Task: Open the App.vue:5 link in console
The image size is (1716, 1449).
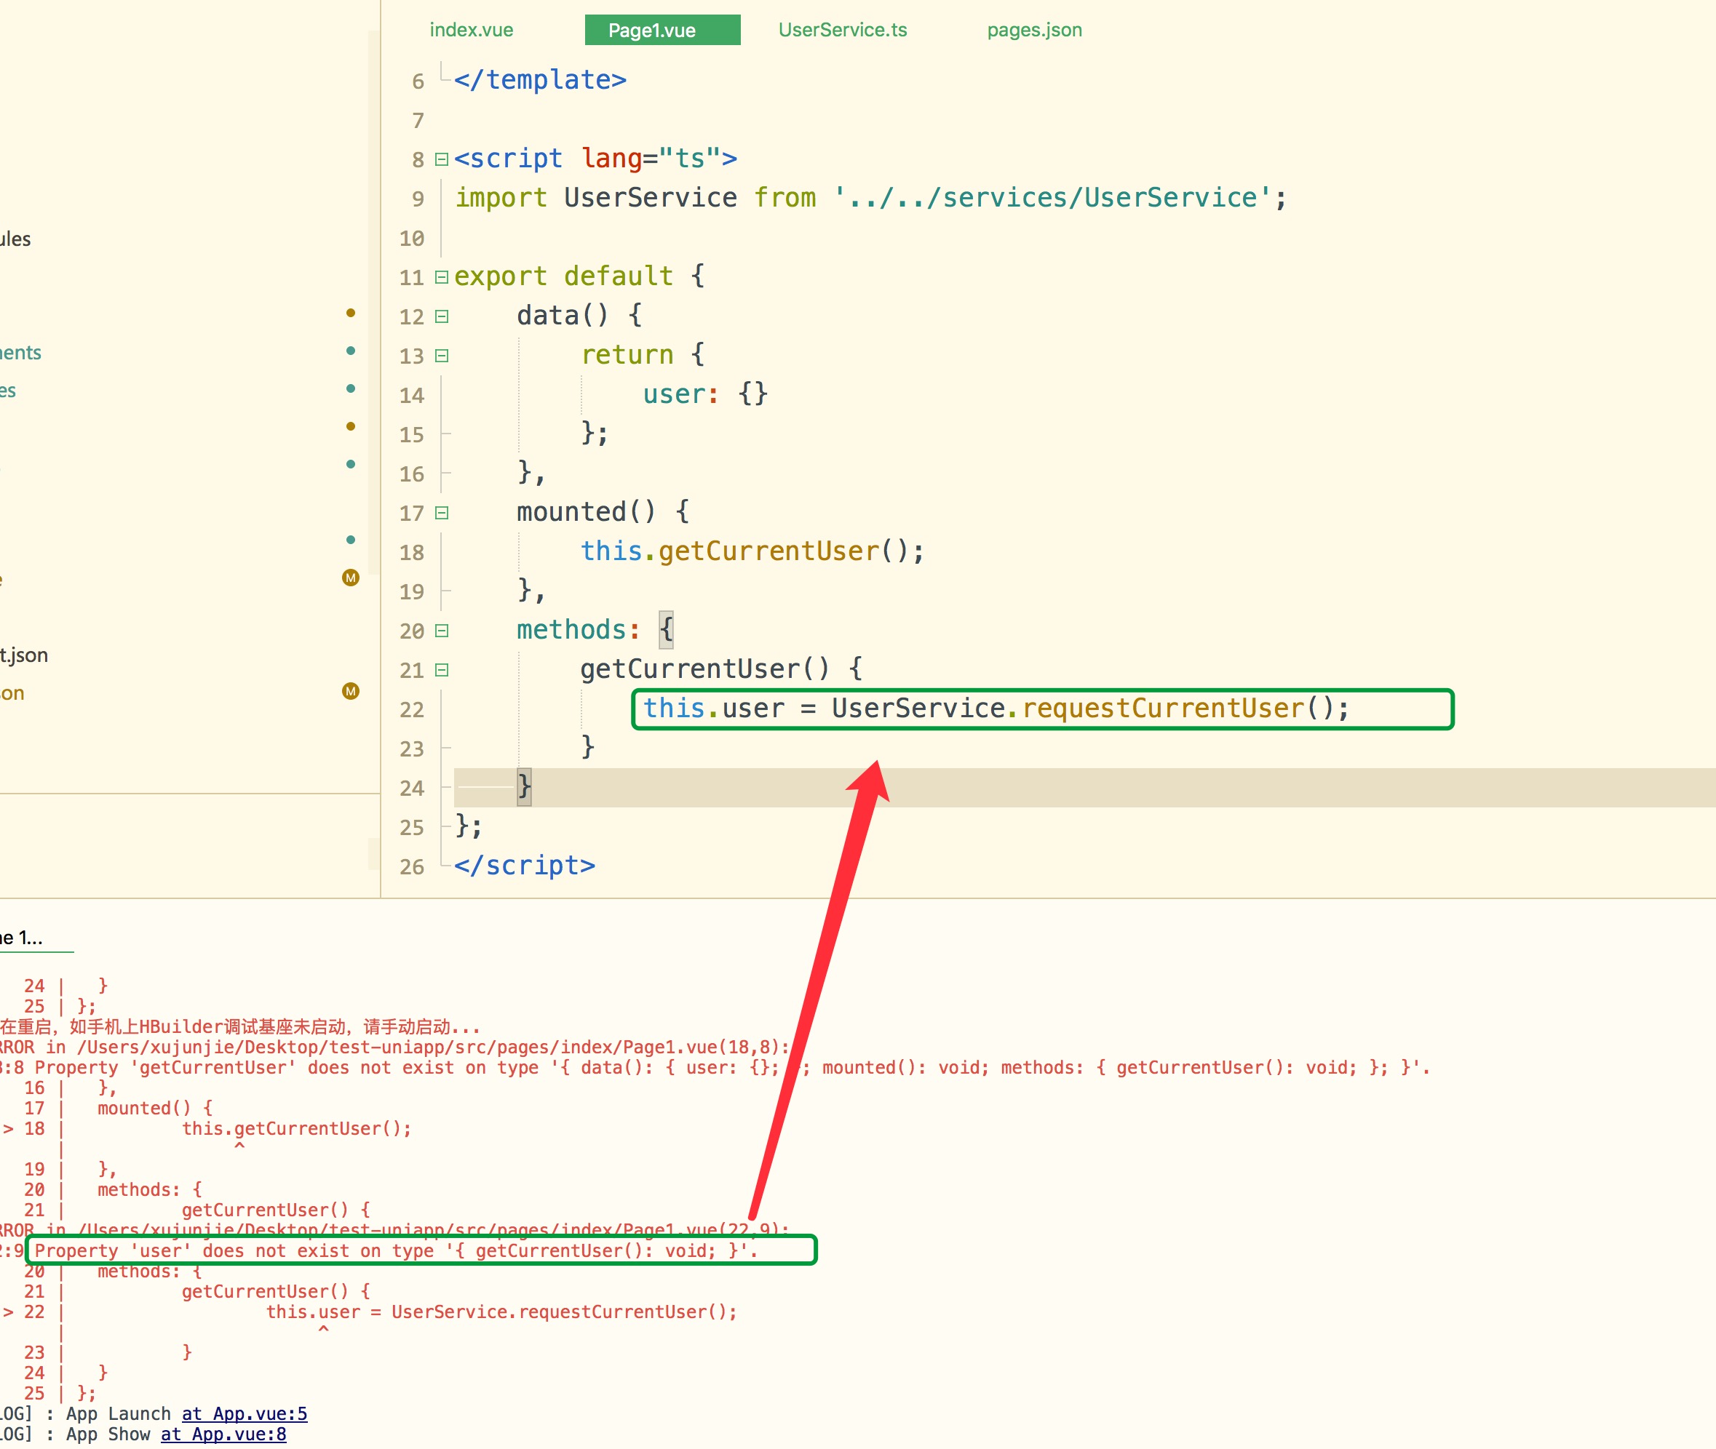Action: pyautogui.click(x=244, y=1413)
